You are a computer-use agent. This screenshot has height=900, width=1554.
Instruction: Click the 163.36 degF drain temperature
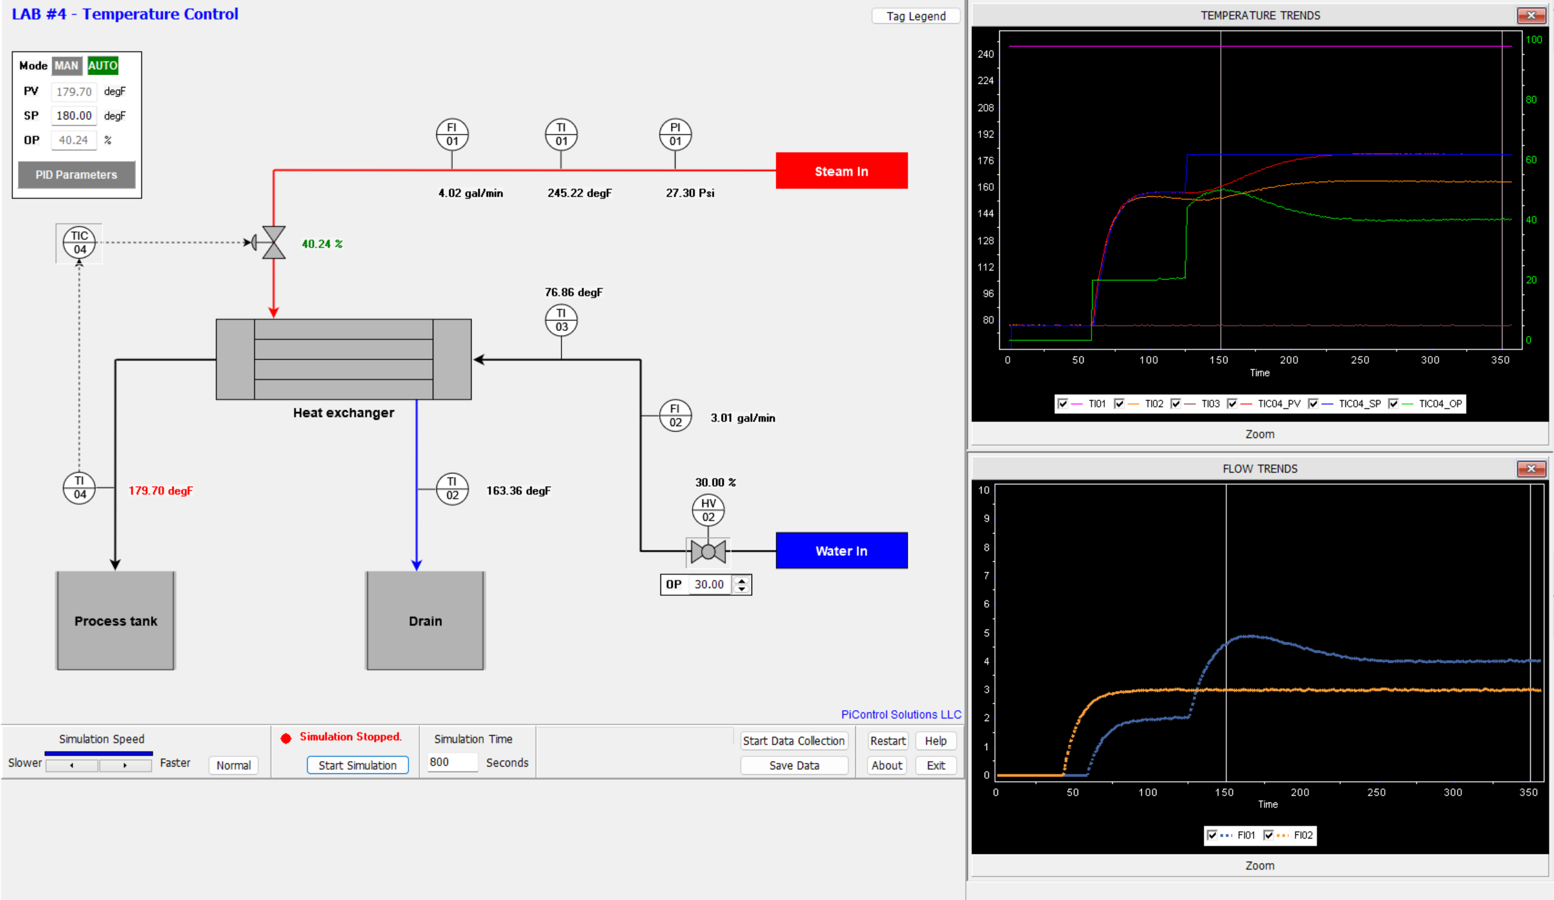pos(518,491)
